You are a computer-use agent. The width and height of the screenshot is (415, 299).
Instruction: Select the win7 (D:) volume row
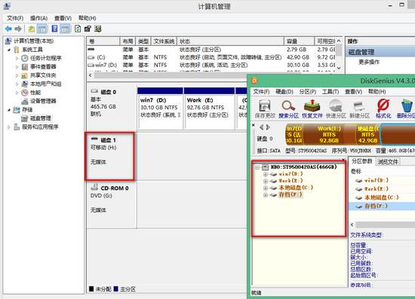[x=211, y=65]
